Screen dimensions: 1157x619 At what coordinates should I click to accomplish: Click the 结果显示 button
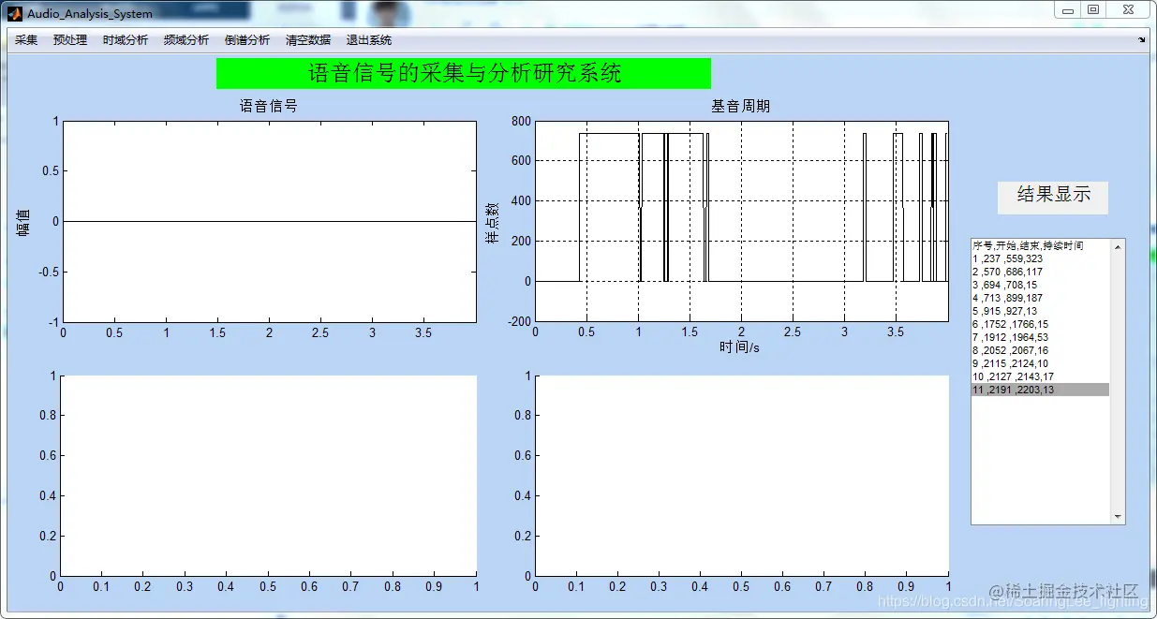(x=1053, y=197)
